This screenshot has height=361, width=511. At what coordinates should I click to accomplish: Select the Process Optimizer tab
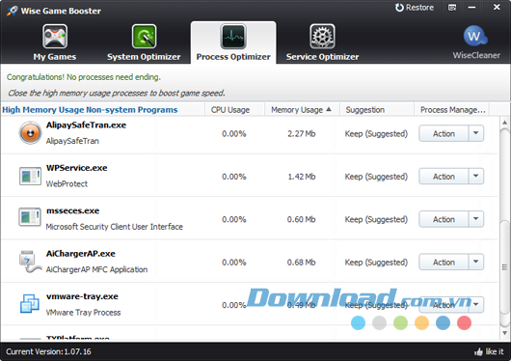click(x=233, y=42)
